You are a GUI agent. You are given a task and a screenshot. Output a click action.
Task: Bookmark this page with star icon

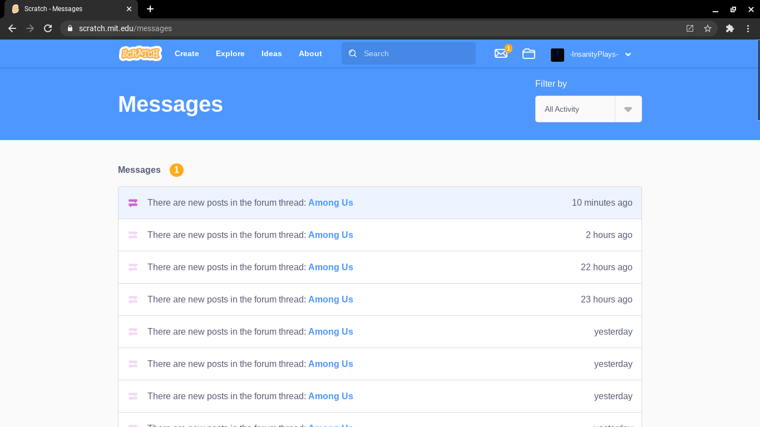(x=708, y=28)
